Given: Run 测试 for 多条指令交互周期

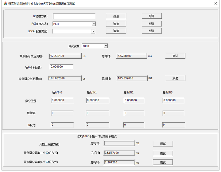Looking at the screenshot, I should click(x=175, y=78).
